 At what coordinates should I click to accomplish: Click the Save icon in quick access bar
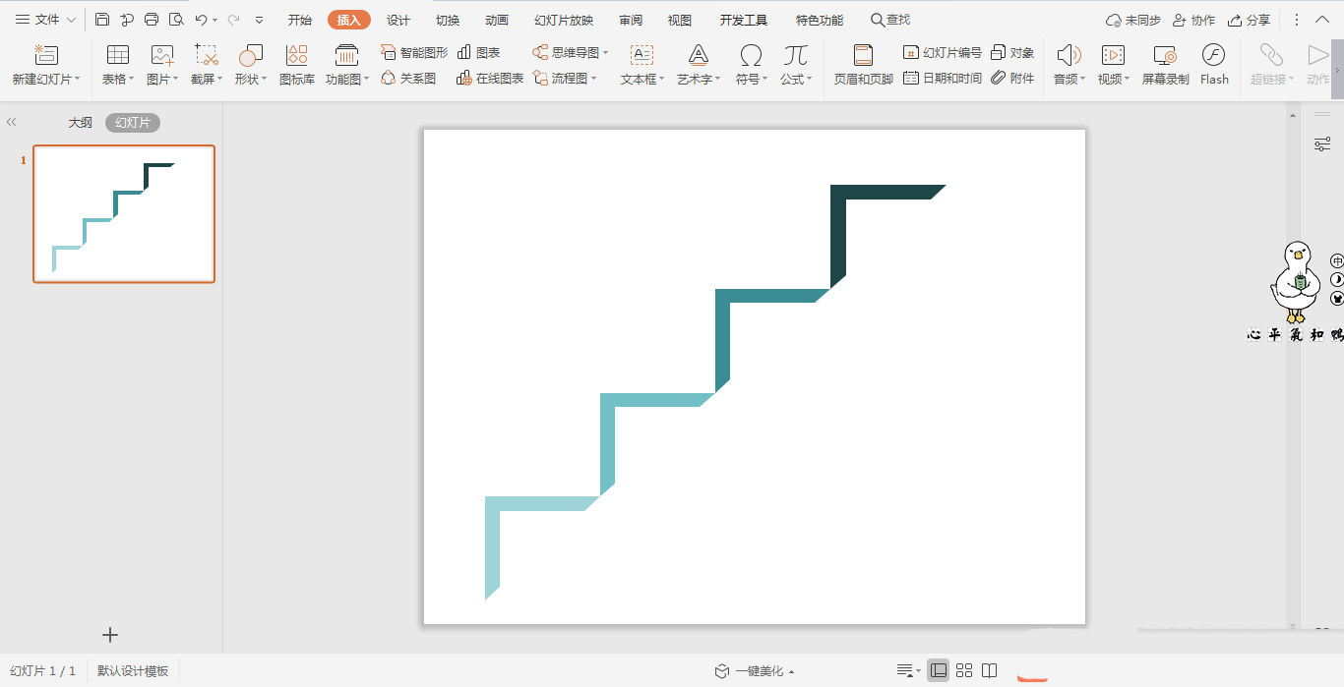point(102,20)
